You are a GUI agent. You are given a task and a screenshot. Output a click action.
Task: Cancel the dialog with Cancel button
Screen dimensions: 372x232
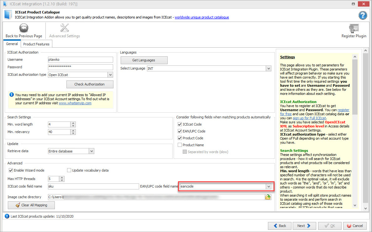click(x=355, y=226)
